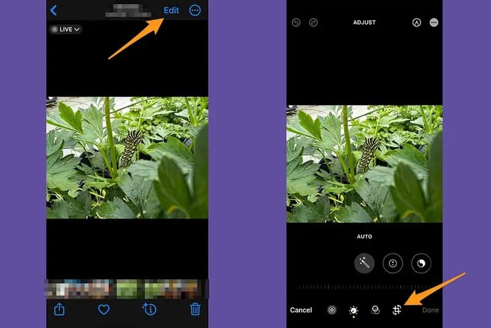Toggle the Auto enhance magic wand
This screenshot has height=328, width=491.
[x=365, y=264]
